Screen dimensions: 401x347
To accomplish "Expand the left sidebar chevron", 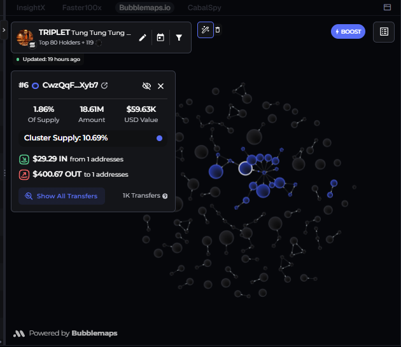I will 4,30.
